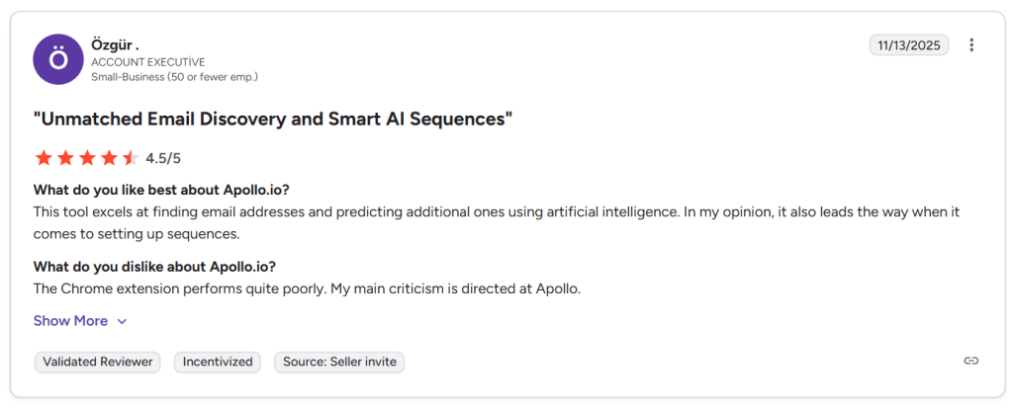Copy the review link via chain icon
Screen dimensions: 1013x409
pos(971,361)
